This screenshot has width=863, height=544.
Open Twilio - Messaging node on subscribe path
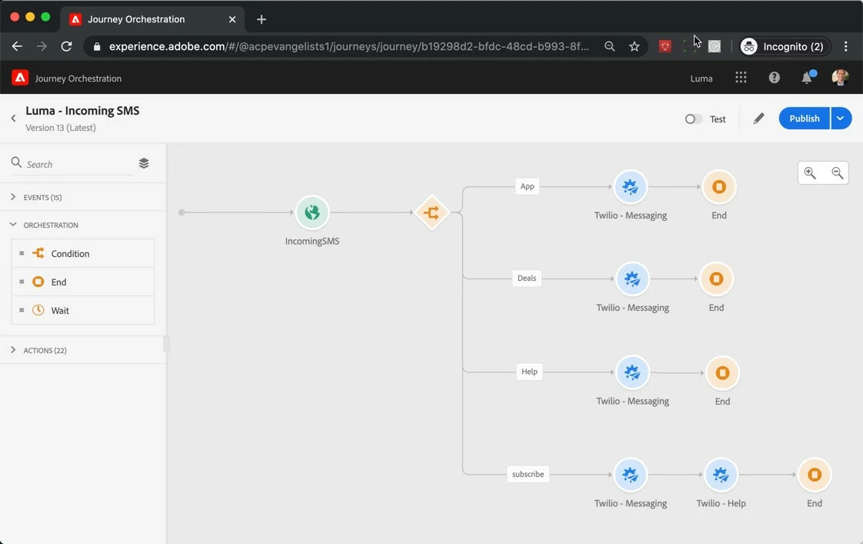click(x=630, y=474)
